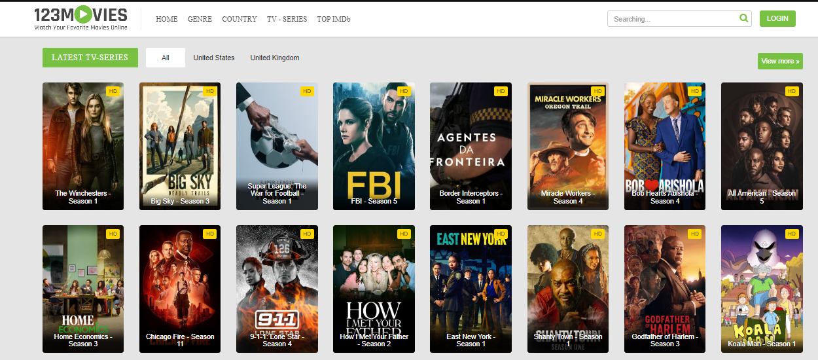Screen dimensions: 818x360
Task: Open Border Interceptors - Season 1 poster
Action: 471,146
